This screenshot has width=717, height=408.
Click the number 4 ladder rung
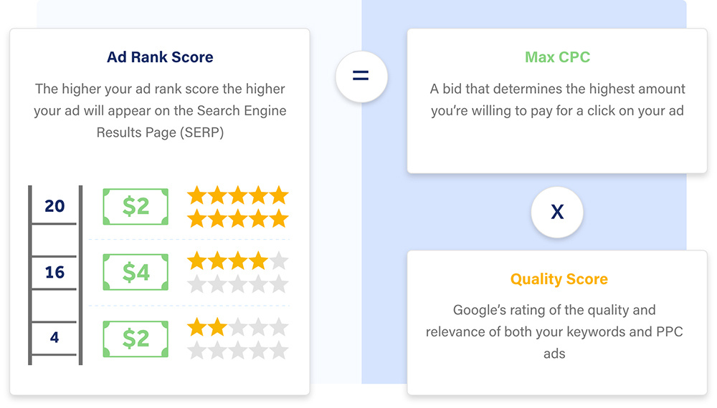pyautogui.click(x=55, y=336)
